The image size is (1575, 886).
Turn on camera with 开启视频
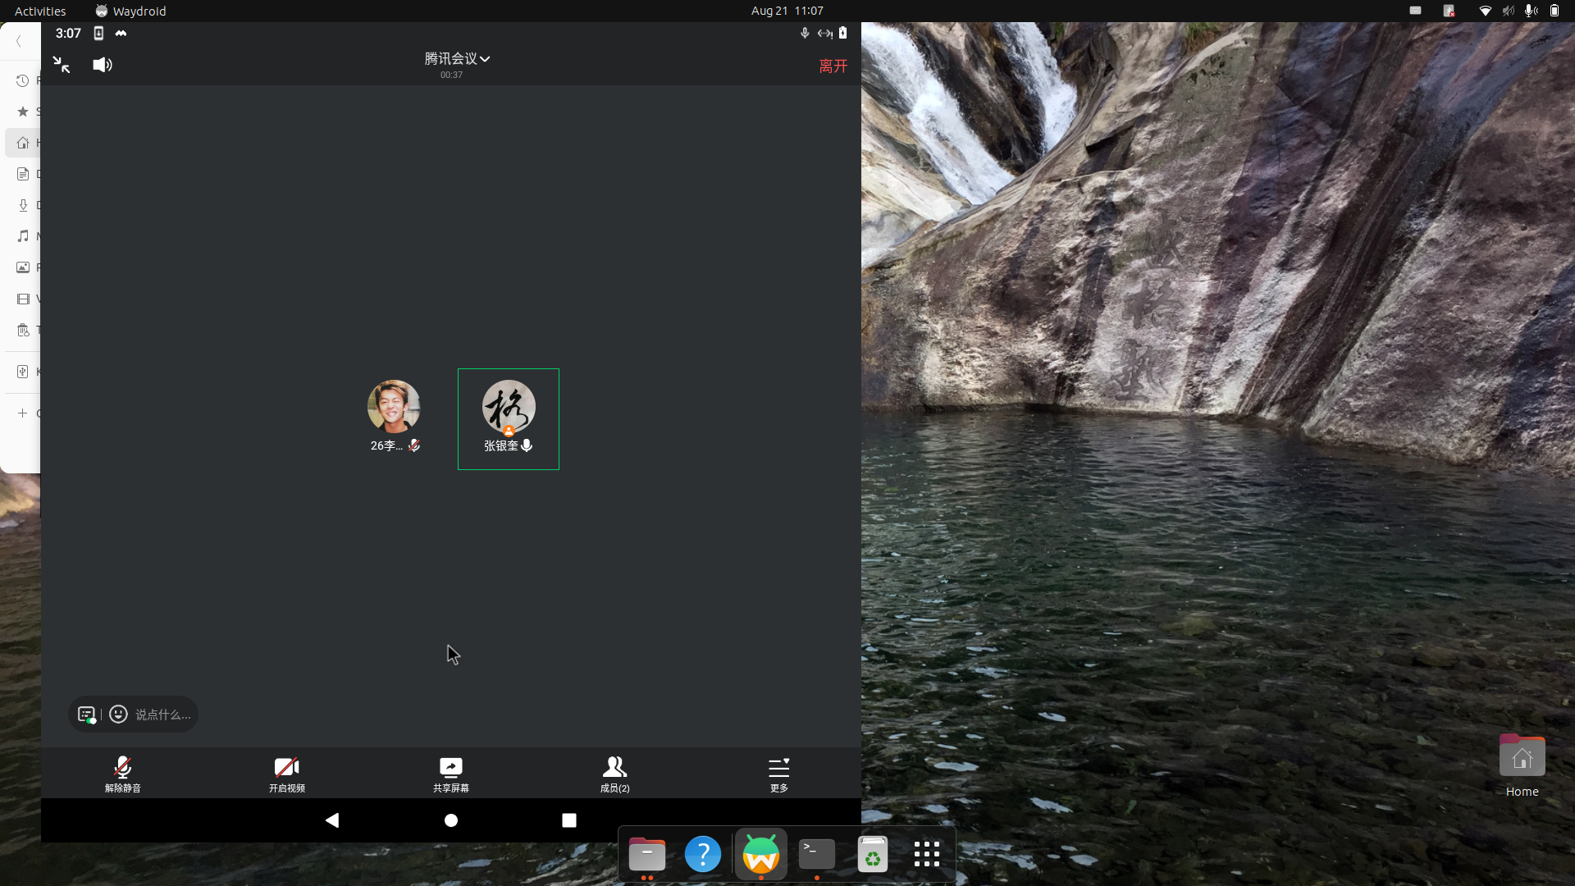[x=287, y=774]
